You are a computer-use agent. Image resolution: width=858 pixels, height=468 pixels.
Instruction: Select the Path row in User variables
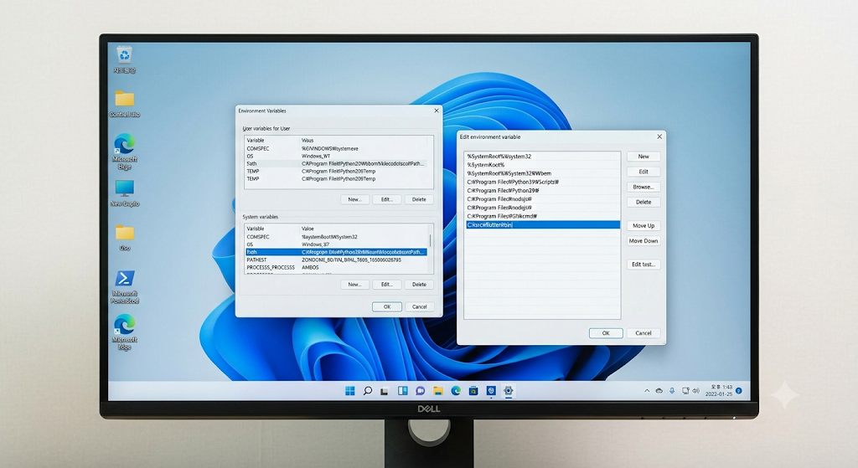click(335, 163)
